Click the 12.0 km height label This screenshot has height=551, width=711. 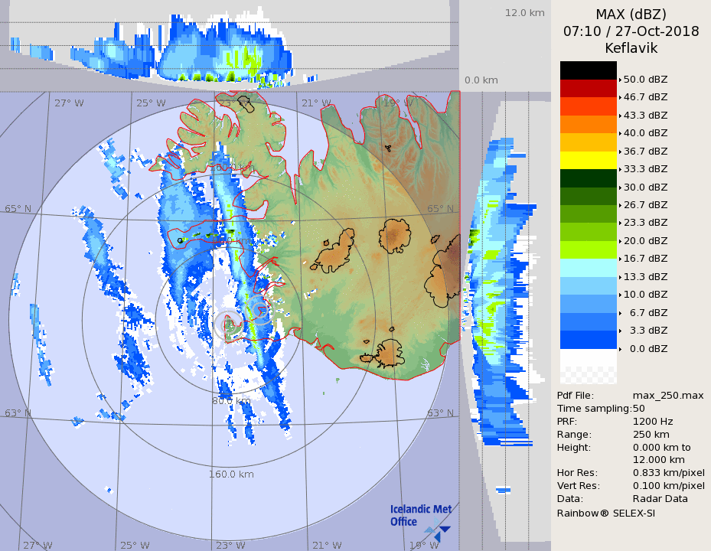pyautogui.click(x=524, y=12)
